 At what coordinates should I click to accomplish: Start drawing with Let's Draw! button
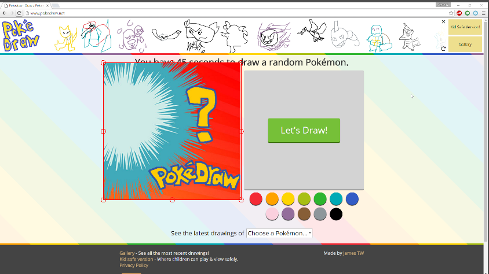pos(304,130)
